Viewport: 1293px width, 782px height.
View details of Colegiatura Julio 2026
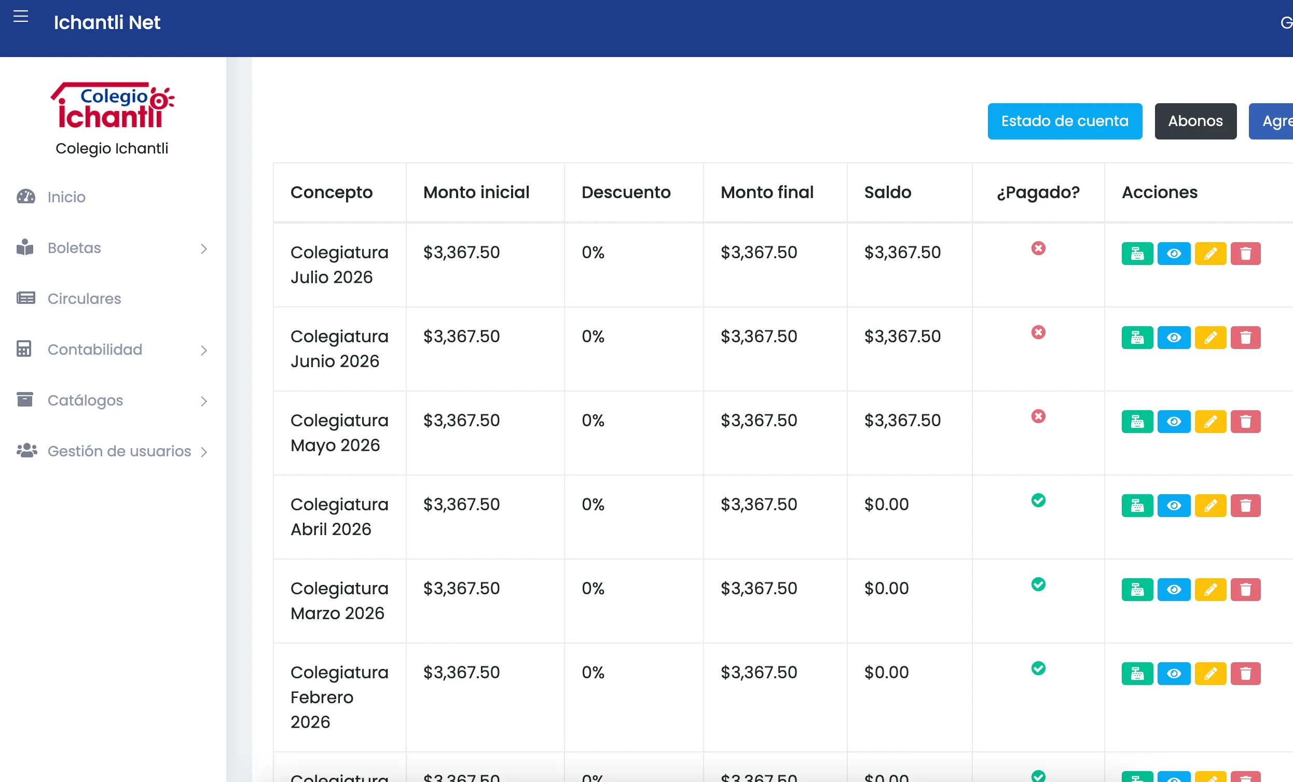(1174, 254)
